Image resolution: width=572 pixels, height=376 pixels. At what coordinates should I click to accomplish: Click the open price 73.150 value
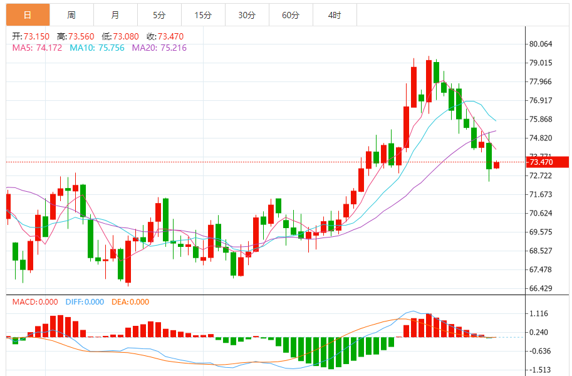click(x=36, y=36)
